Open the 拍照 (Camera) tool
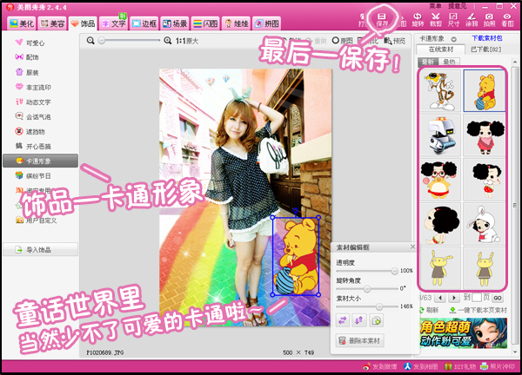The width and height of the screenshot is (522, 375). pos(490,20)
